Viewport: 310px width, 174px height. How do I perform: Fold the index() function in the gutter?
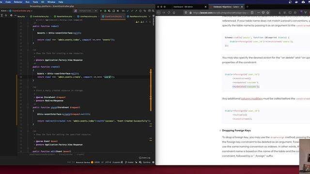pos(28,26)
